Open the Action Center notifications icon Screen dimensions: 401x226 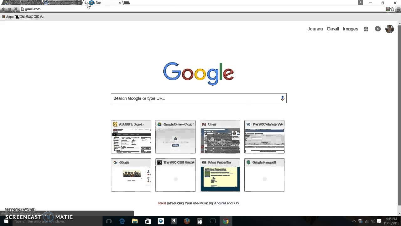click(x=379, y=221)
